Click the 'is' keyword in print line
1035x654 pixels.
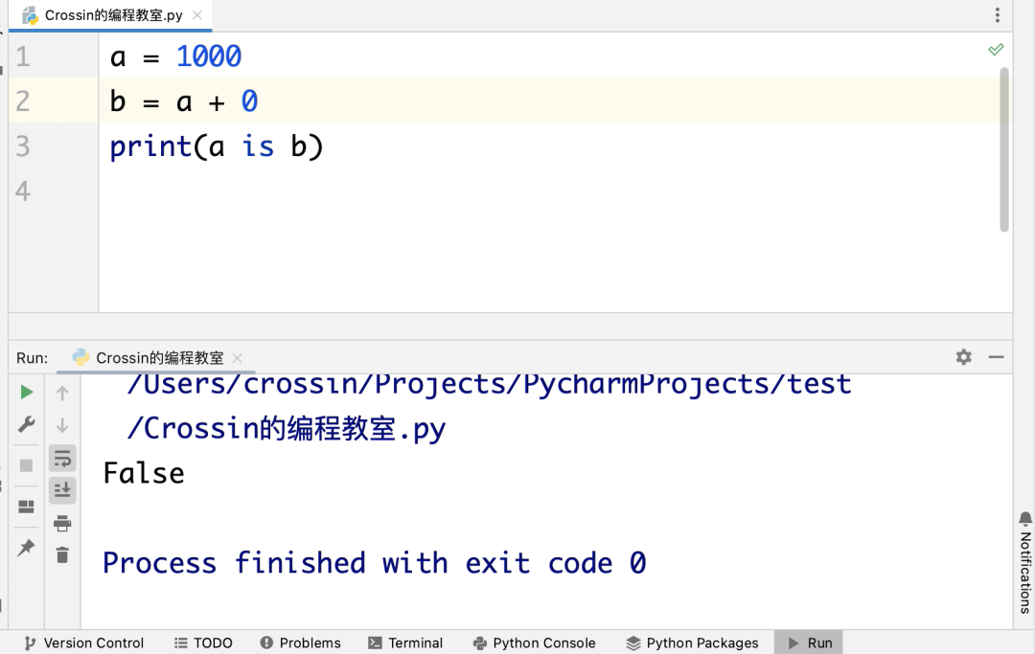click(258, 147)
